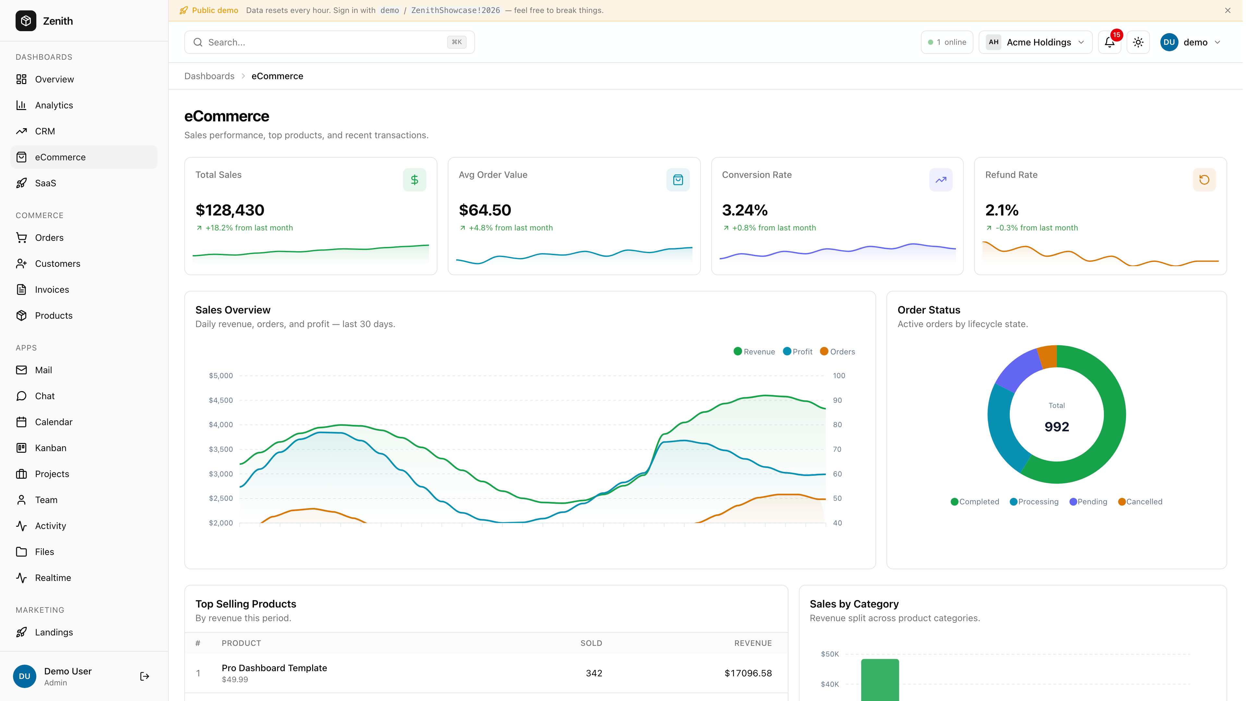Toggle the Processing legend item
The image size is (1246, 701).
[1035, 502]
